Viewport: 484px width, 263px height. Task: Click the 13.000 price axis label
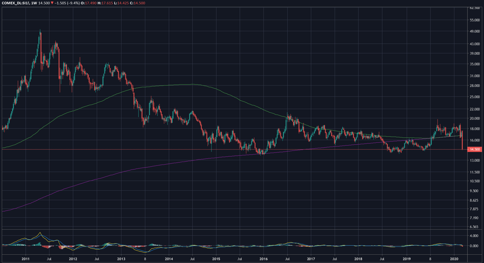click(474, 160)
